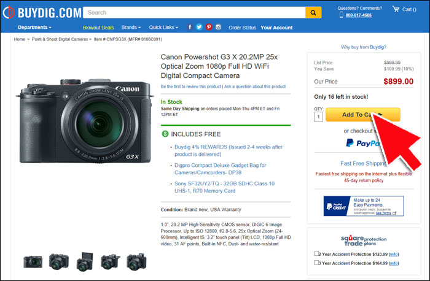Click Home breadcrumb link

(20, 39)
